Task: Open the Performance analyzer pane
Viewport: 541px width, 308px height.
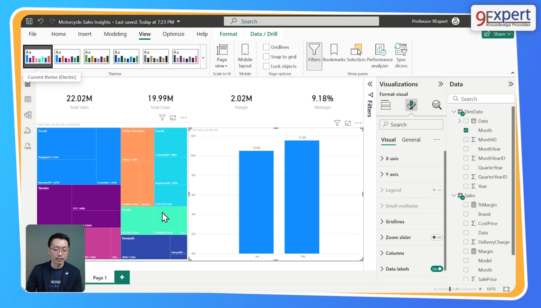Action: click(379, 55)
